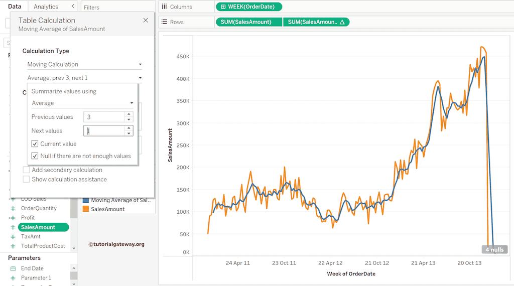
Task: Click the Columns shelf icon
Action: tap(164, 7)
